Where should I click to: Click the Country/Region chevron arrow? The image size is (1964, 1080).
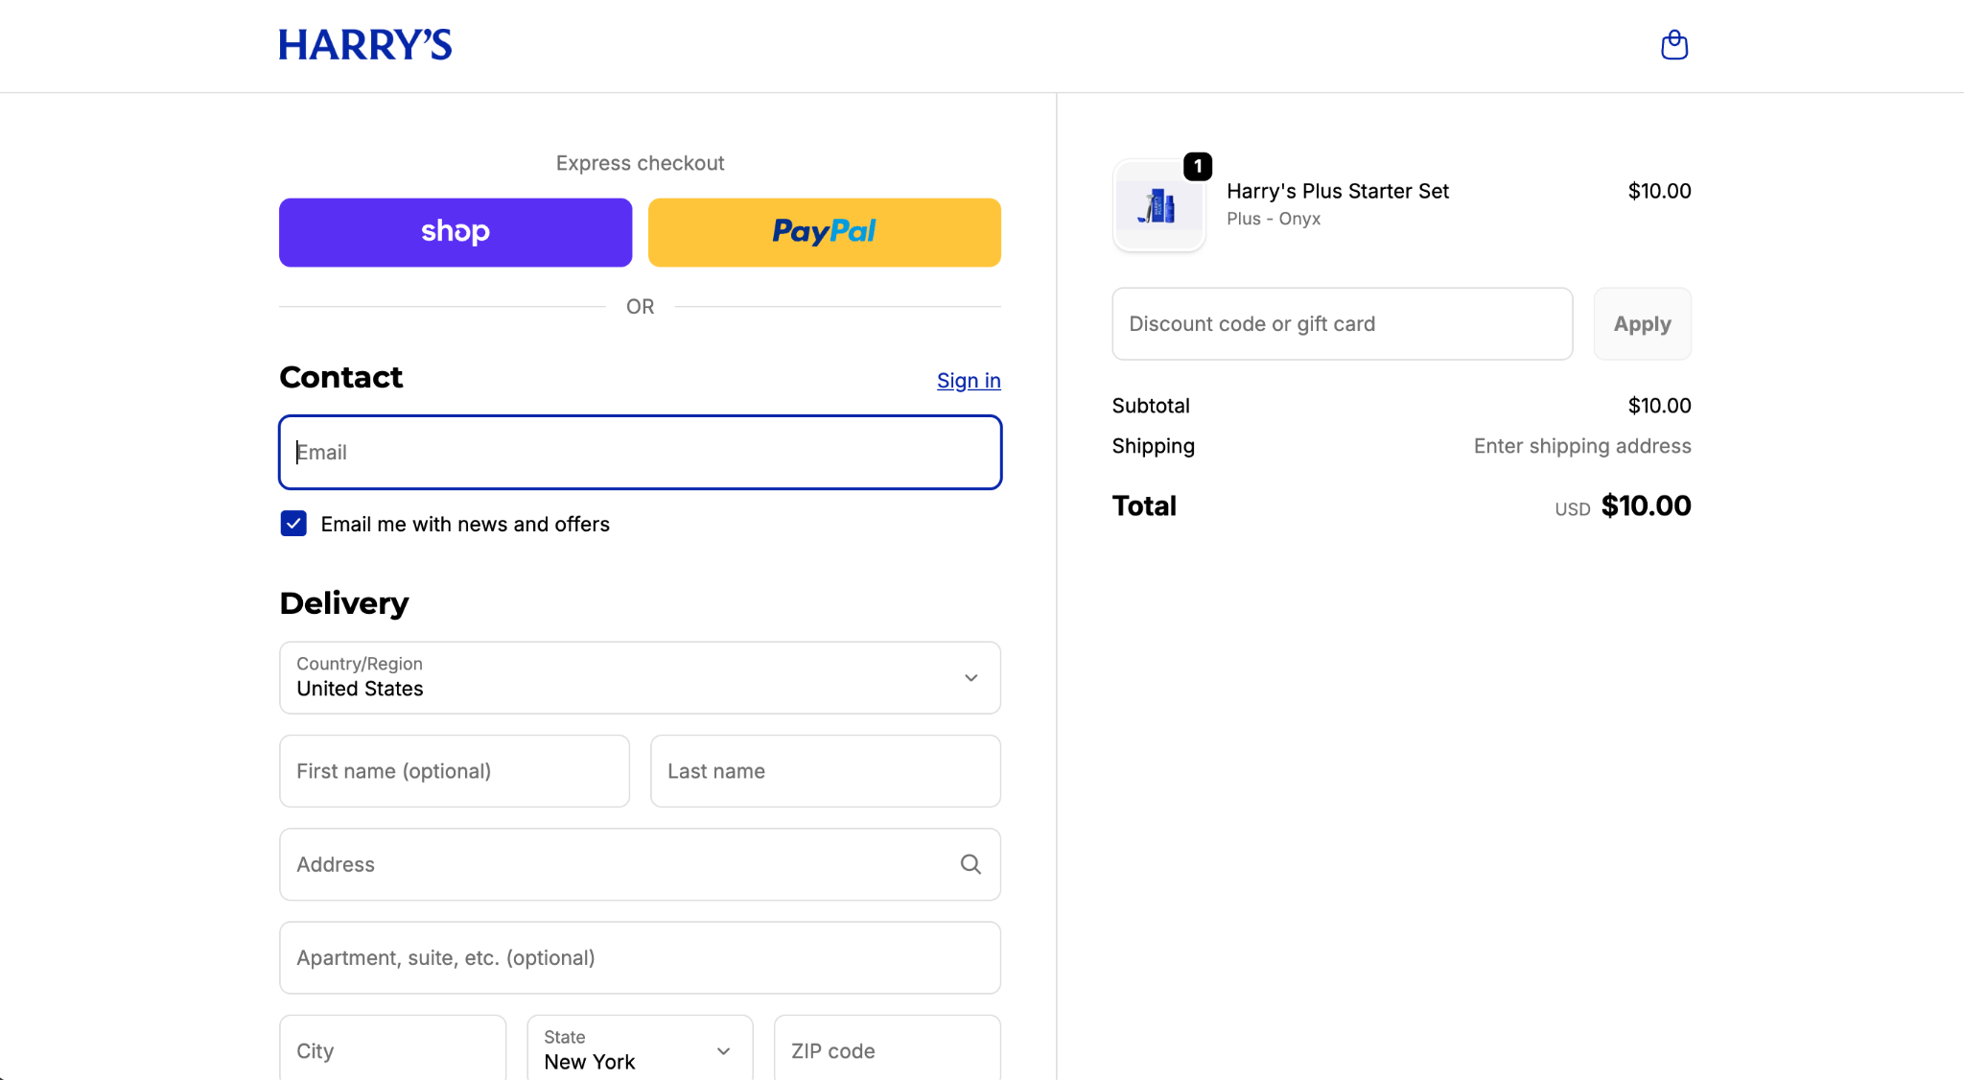[x=970, y=678]
